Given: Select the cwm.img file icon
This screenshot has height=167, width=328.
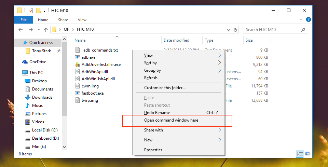Looking at the screenshot, I should point(78,86).
